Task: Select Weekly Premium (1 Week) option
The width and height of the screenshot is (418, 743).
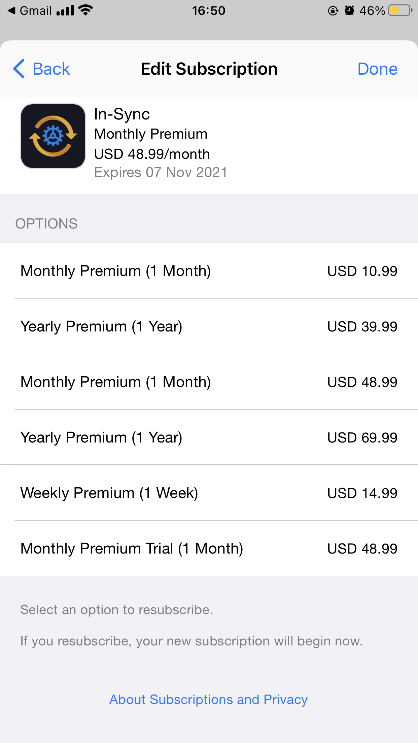Action: (209, 493)
